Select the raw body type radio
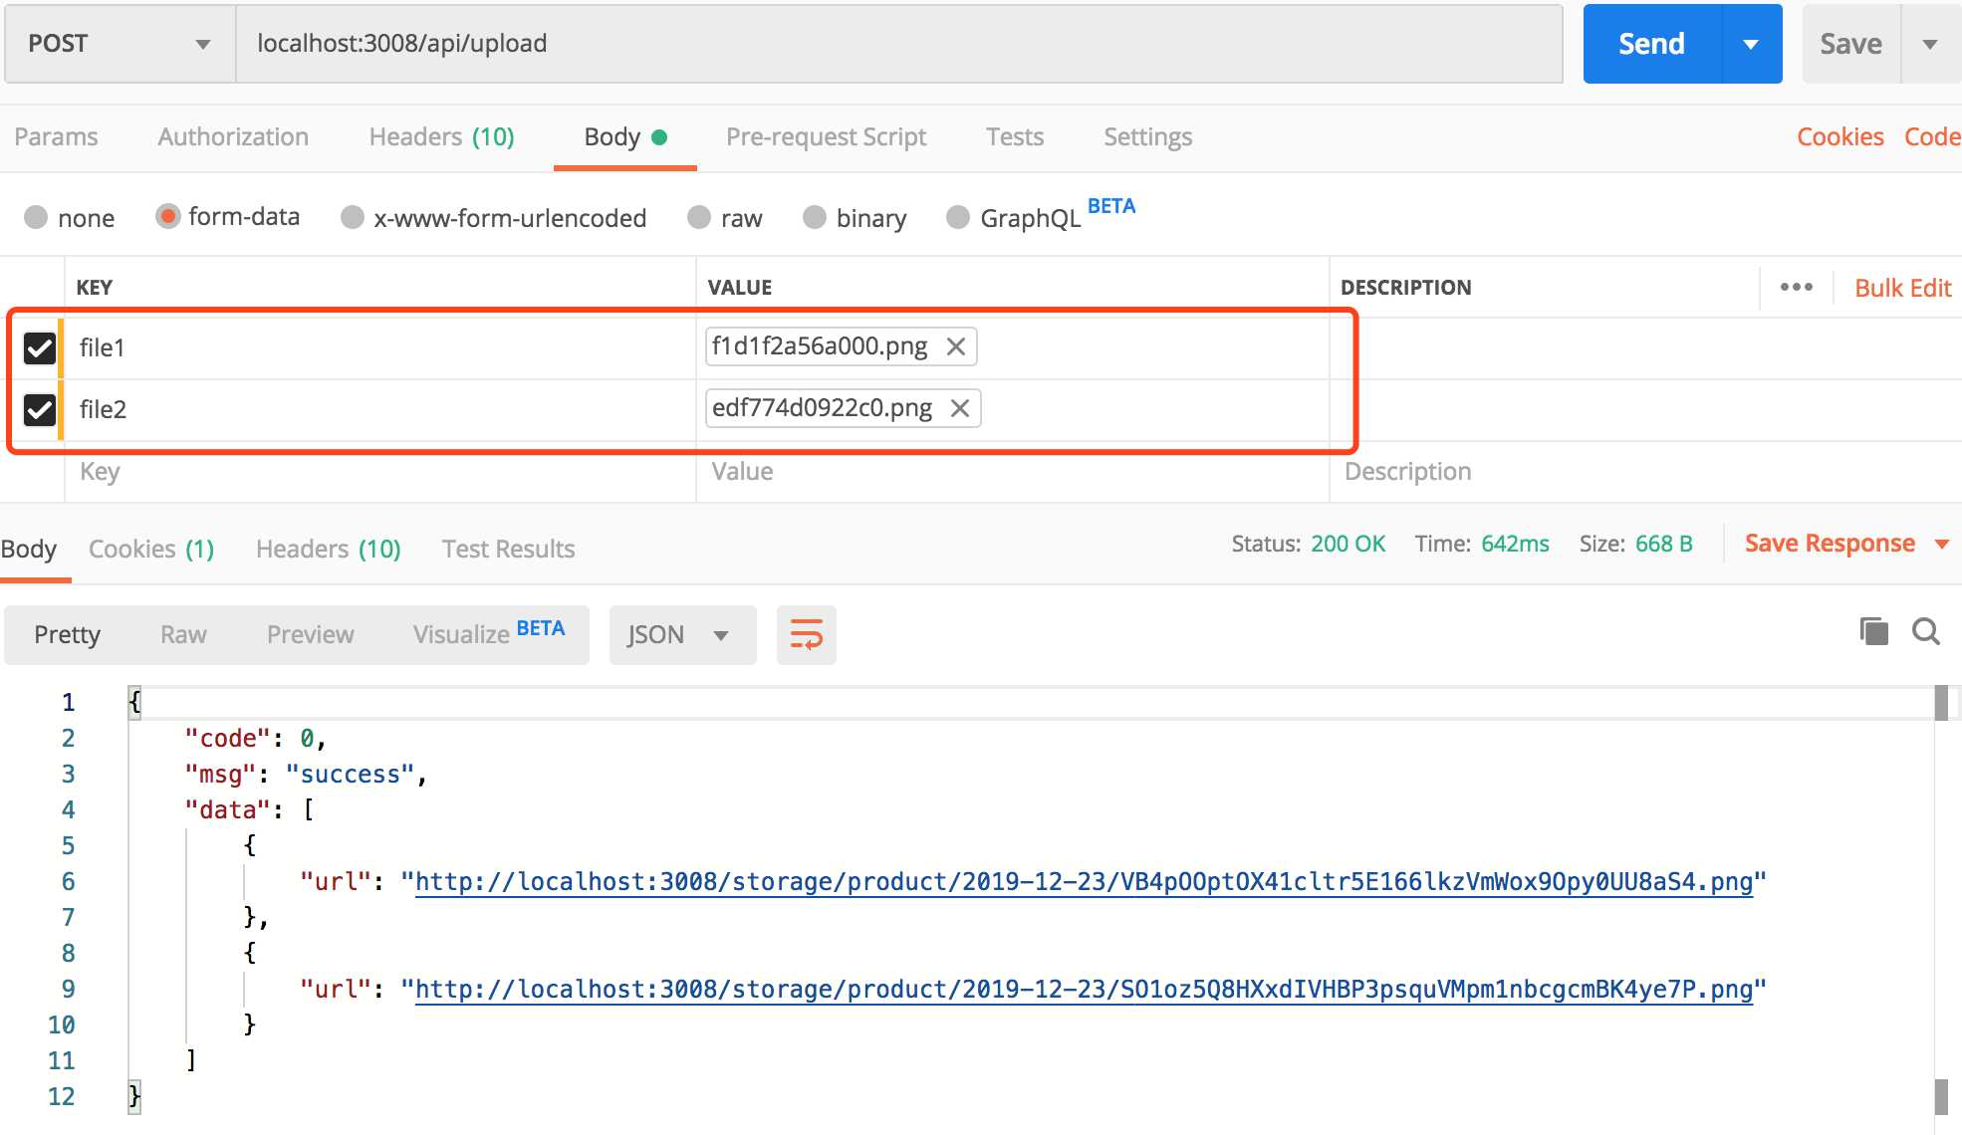This screenshot has height=1135, width=1962. click(x=699, y=217)
